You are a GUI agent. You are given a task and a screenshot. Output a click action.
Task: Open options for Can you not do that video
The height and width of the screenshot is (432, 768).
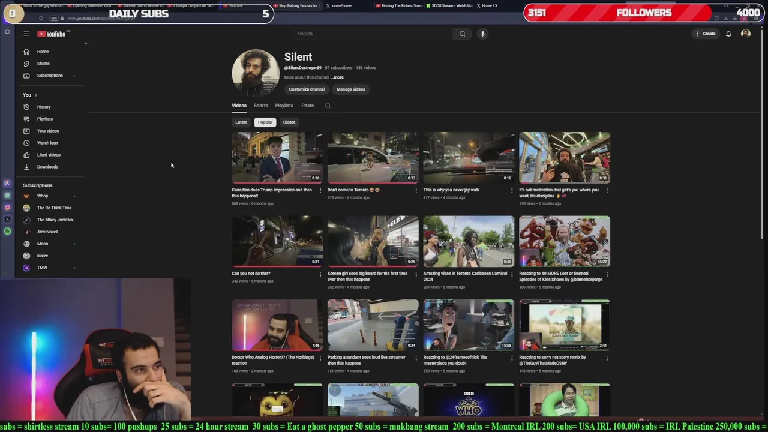[x=320, y=274]
